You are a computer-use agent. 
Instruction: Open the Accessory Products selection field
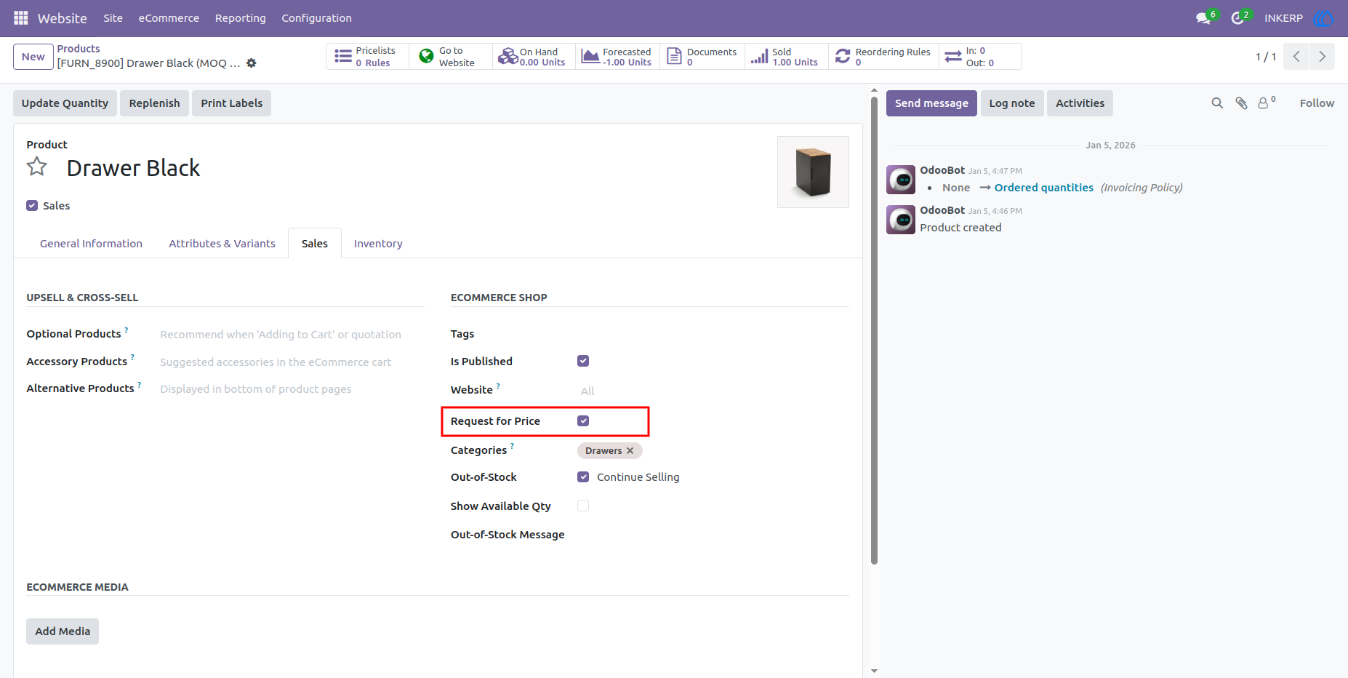[292, 362]
